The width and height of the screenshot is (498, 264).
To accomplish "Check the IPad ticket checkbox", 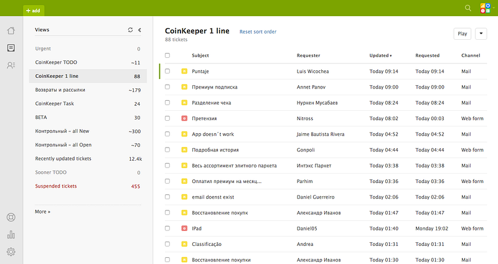I will click(167, 229).
